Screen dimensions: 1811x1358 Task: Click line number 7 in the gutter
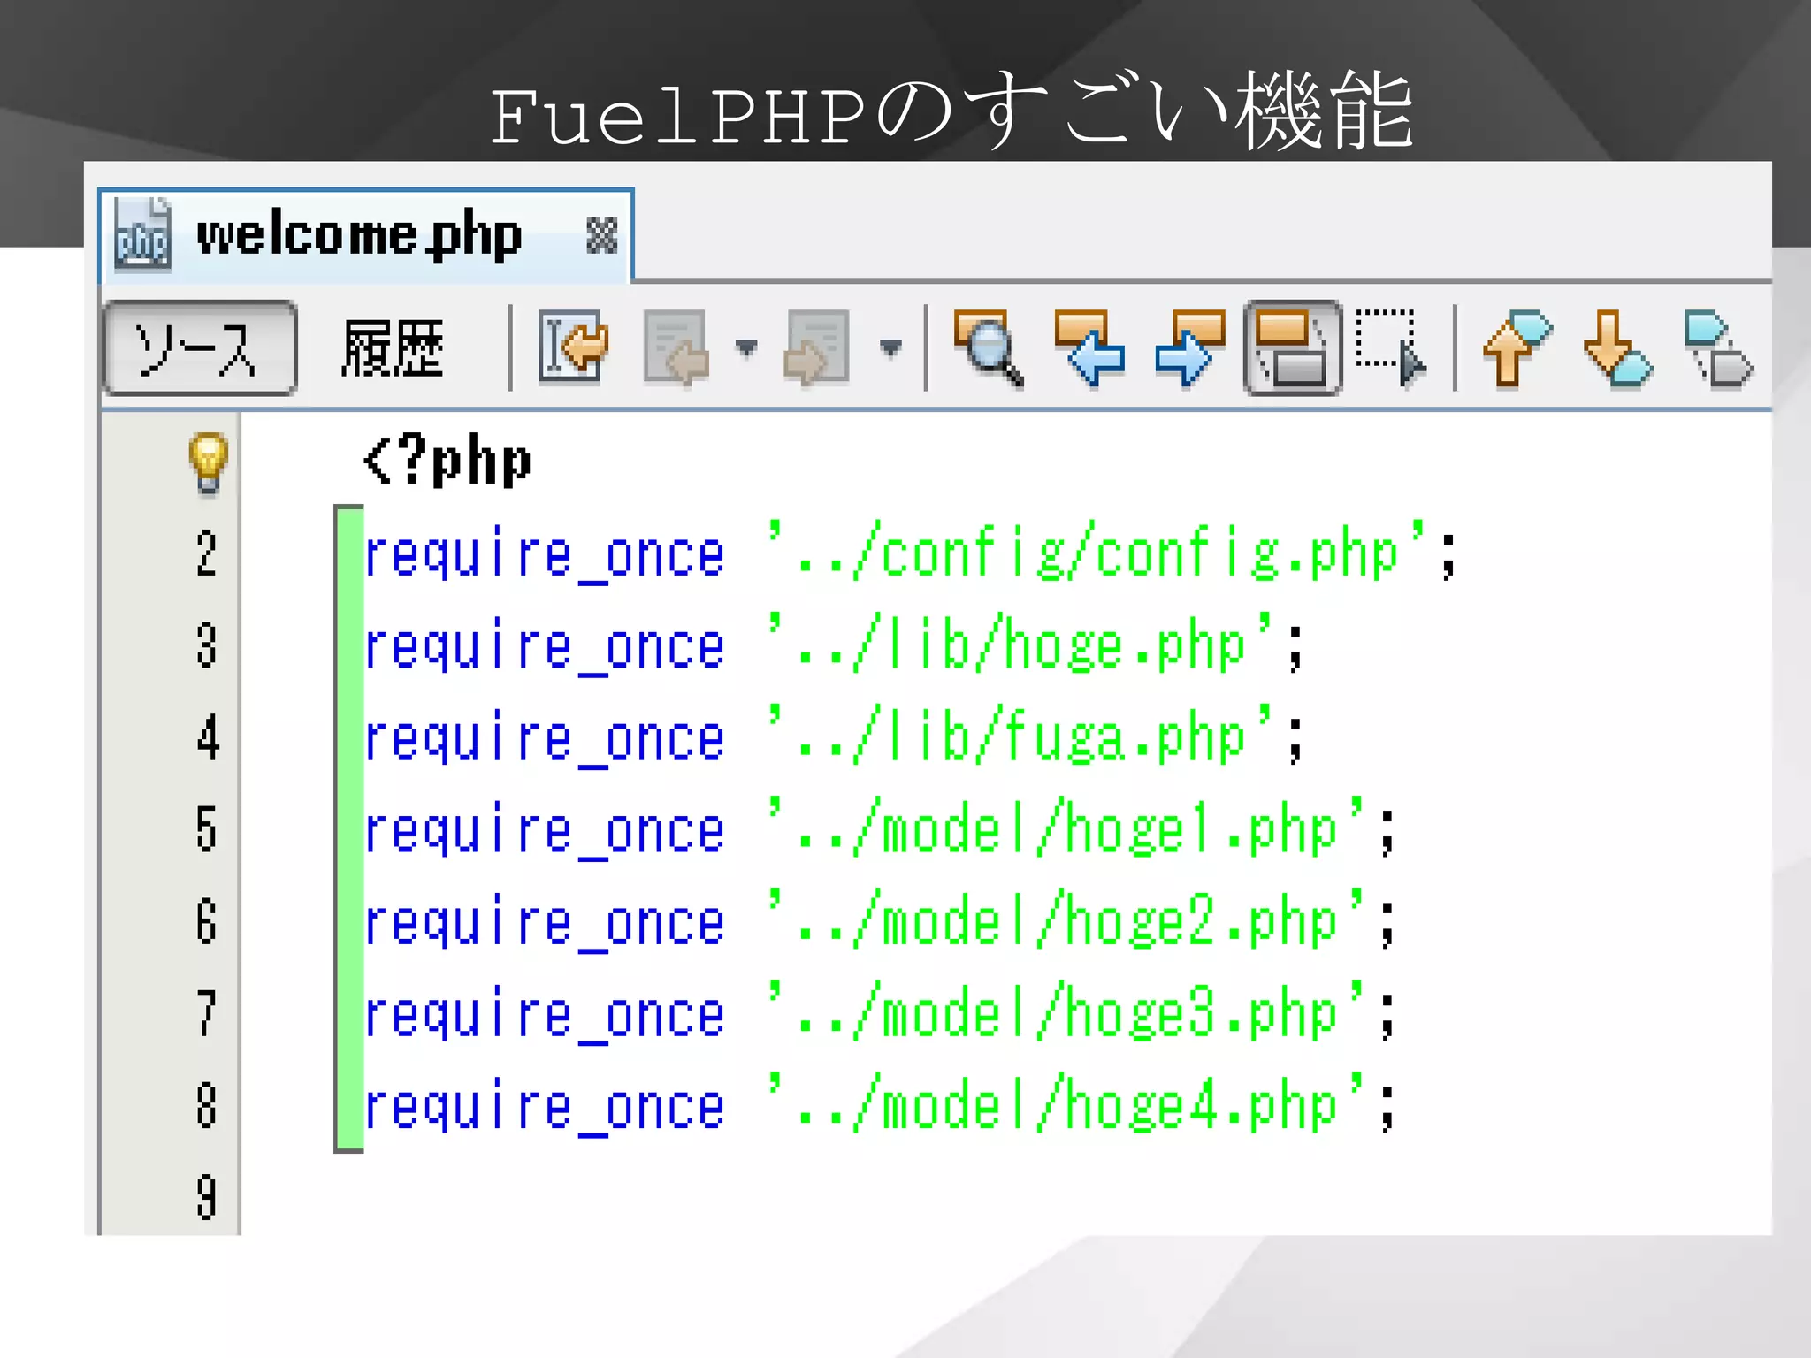click(206, 1014)
